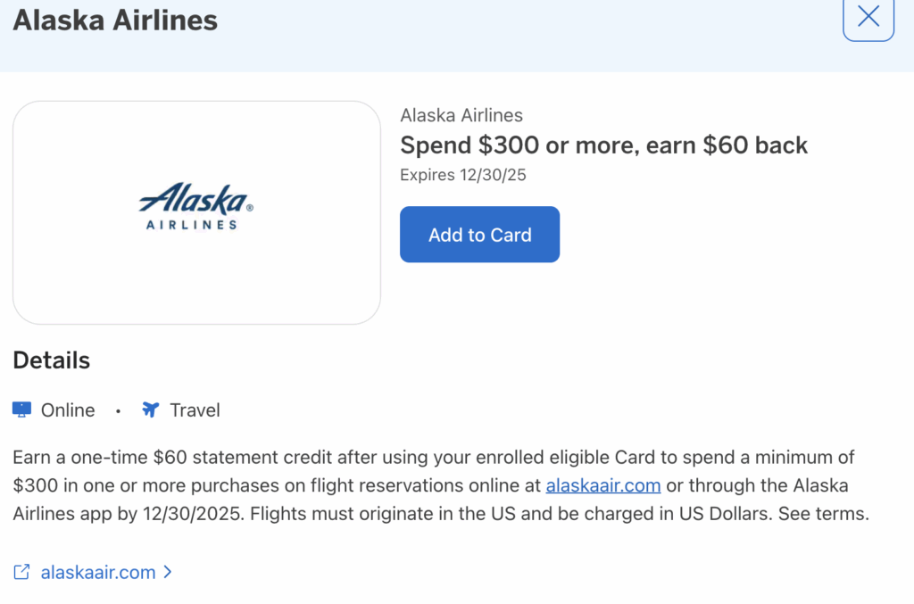The image size is (914, 604).
Task: Select the Online category monitor icon
Action: pyautogui.click(x=20, y=409)
